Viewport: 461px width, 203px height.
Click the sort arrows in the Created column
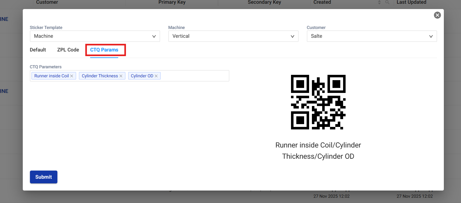(379, 2)
